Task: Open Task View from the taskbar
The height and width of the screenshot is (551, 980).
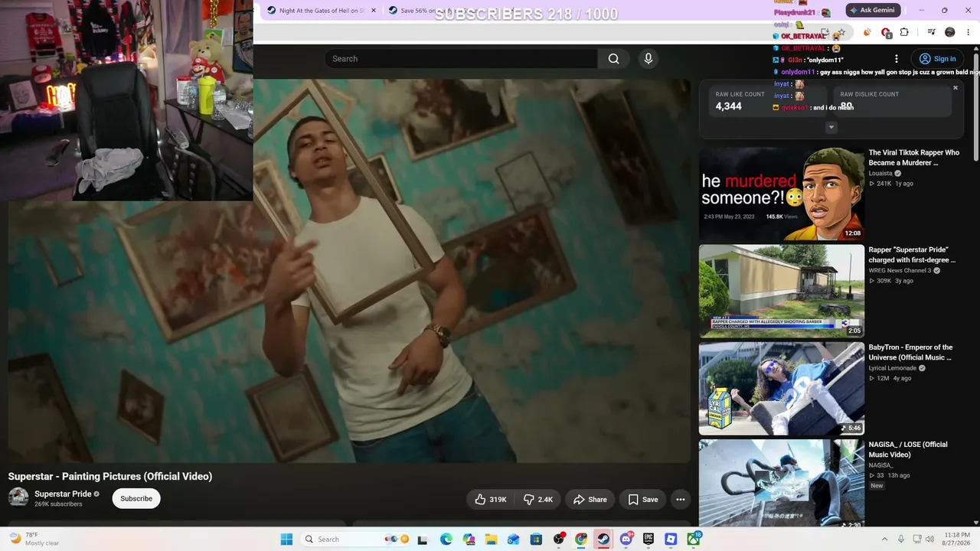Action: pyautogui.click(x=423, y=540)
